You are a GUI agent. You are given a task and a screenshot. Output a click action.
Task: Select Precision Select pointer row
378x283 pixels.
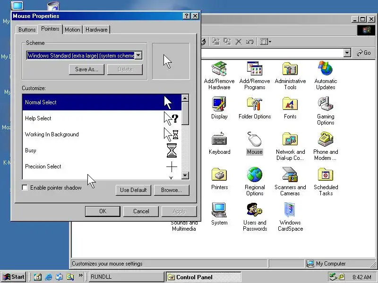tap(102, 166)
